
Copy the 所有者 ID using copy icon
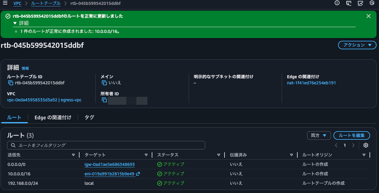tap(104, 100)
